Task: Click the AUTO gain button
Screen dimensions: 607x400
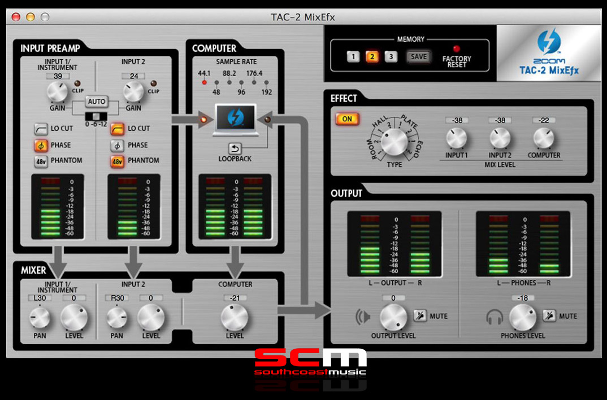Action: (97, 102)
